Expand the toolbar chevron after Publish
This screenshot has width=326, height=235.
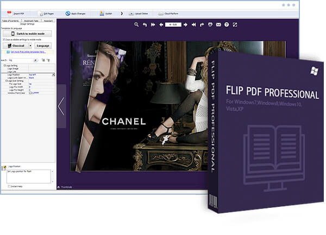click(122, 14)
